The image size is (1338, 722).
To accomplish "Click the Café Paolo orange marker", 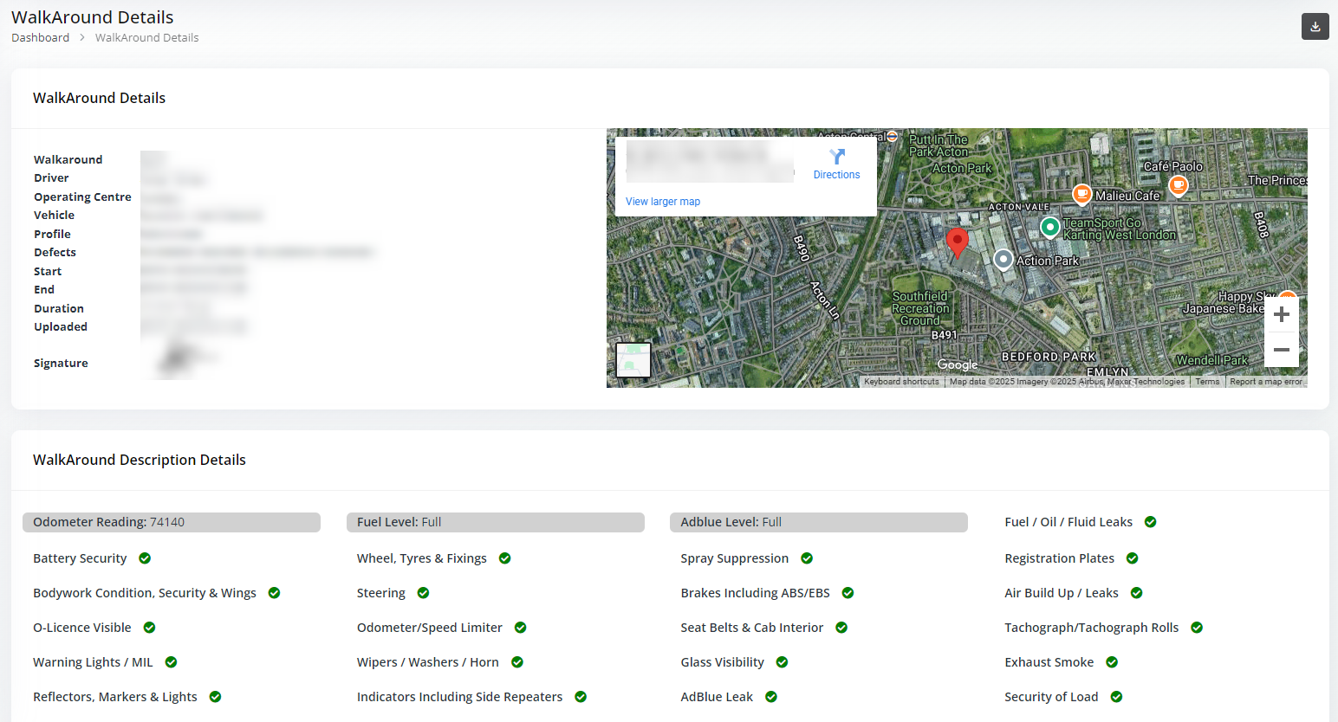I will click(x=1178, y=184).
